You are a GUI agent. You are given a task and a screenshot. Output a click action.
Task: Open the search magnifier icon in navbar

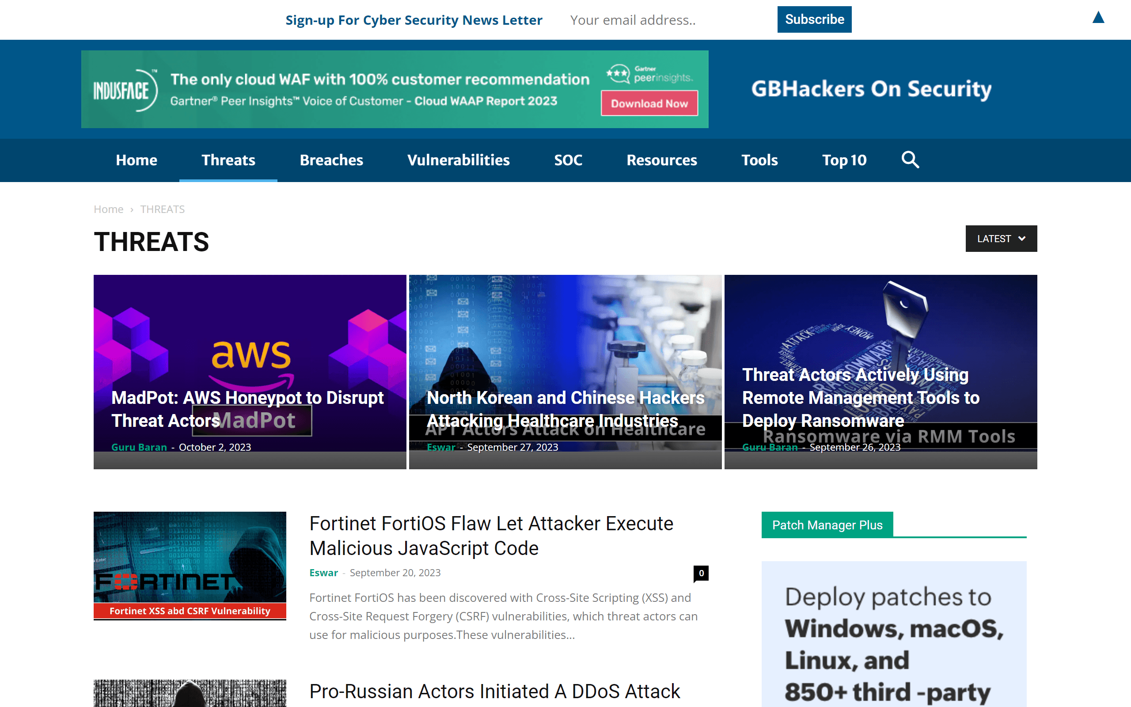(910, 160)
